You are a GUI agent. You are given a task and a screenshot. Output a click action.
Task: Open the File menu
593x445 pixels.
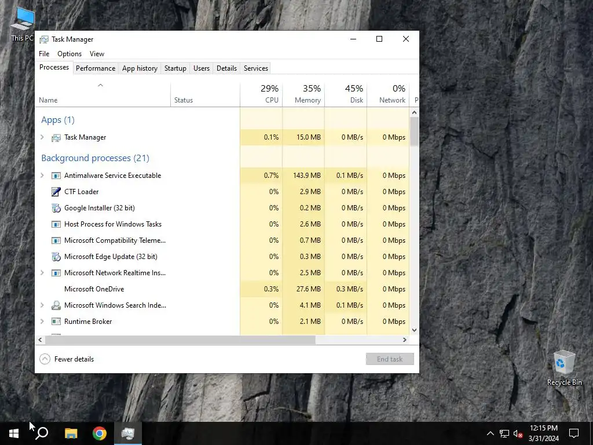(44, 54)
